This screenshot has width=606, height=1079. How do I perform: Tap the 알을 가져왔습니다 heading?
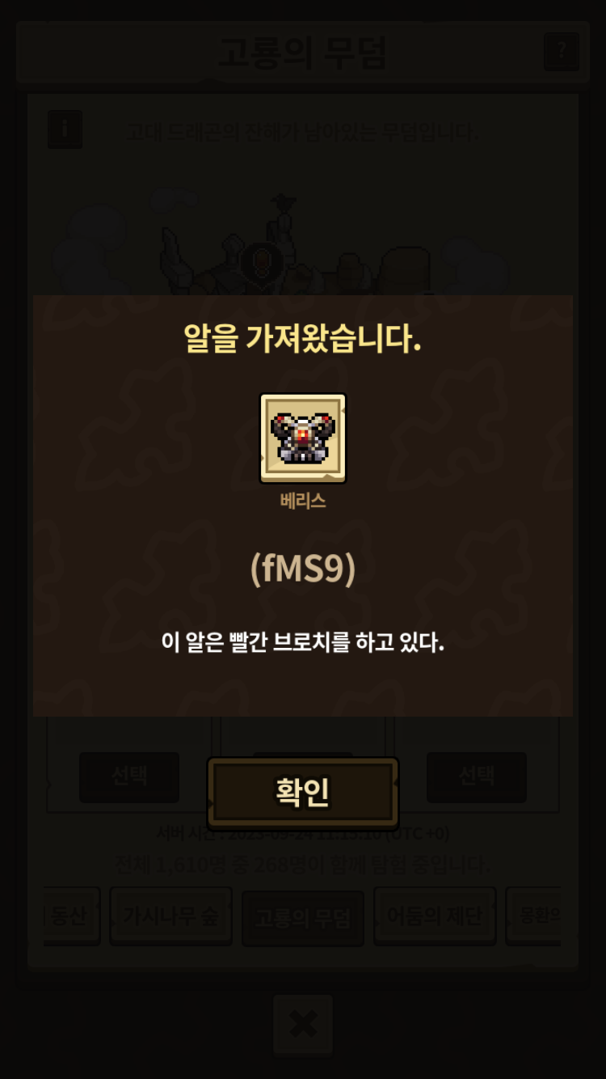click(303, 338)
